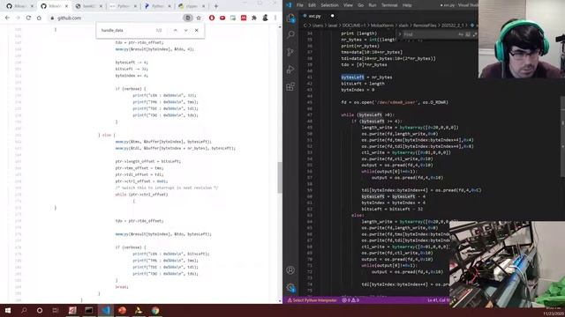
Task: Click the MobaXterm breadcrumb segment
Action: coord(382,26)
